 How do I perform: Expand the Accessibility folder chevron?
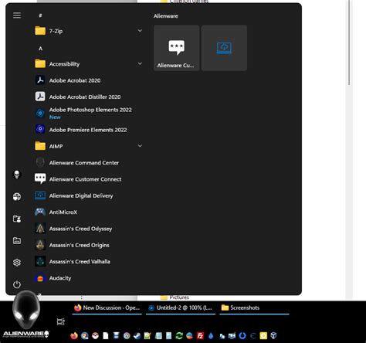pyautogui.click(x=140, y=63)
